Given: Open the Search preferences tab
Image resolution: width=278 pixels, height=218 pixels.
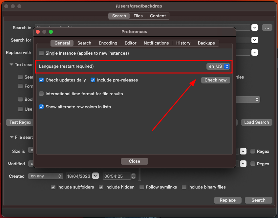Looking at the screenshot, I should [84, 43].
